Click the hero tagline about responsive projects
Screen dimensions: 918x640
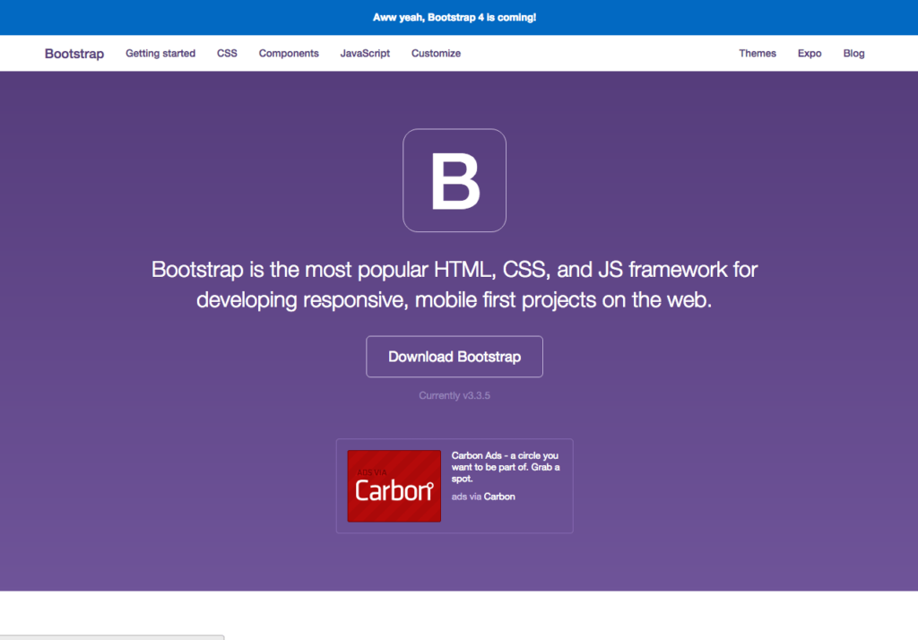coord(455,284)
